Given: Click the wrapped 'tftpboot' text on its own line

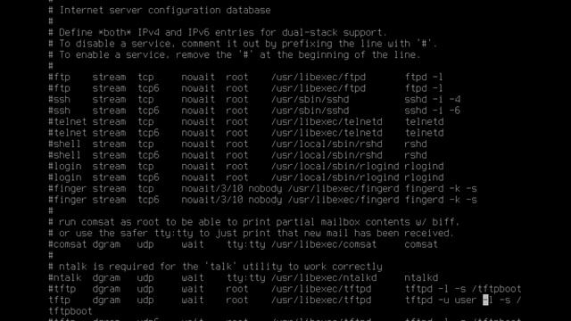Looking at the screenshot, I should pos(70,311).
